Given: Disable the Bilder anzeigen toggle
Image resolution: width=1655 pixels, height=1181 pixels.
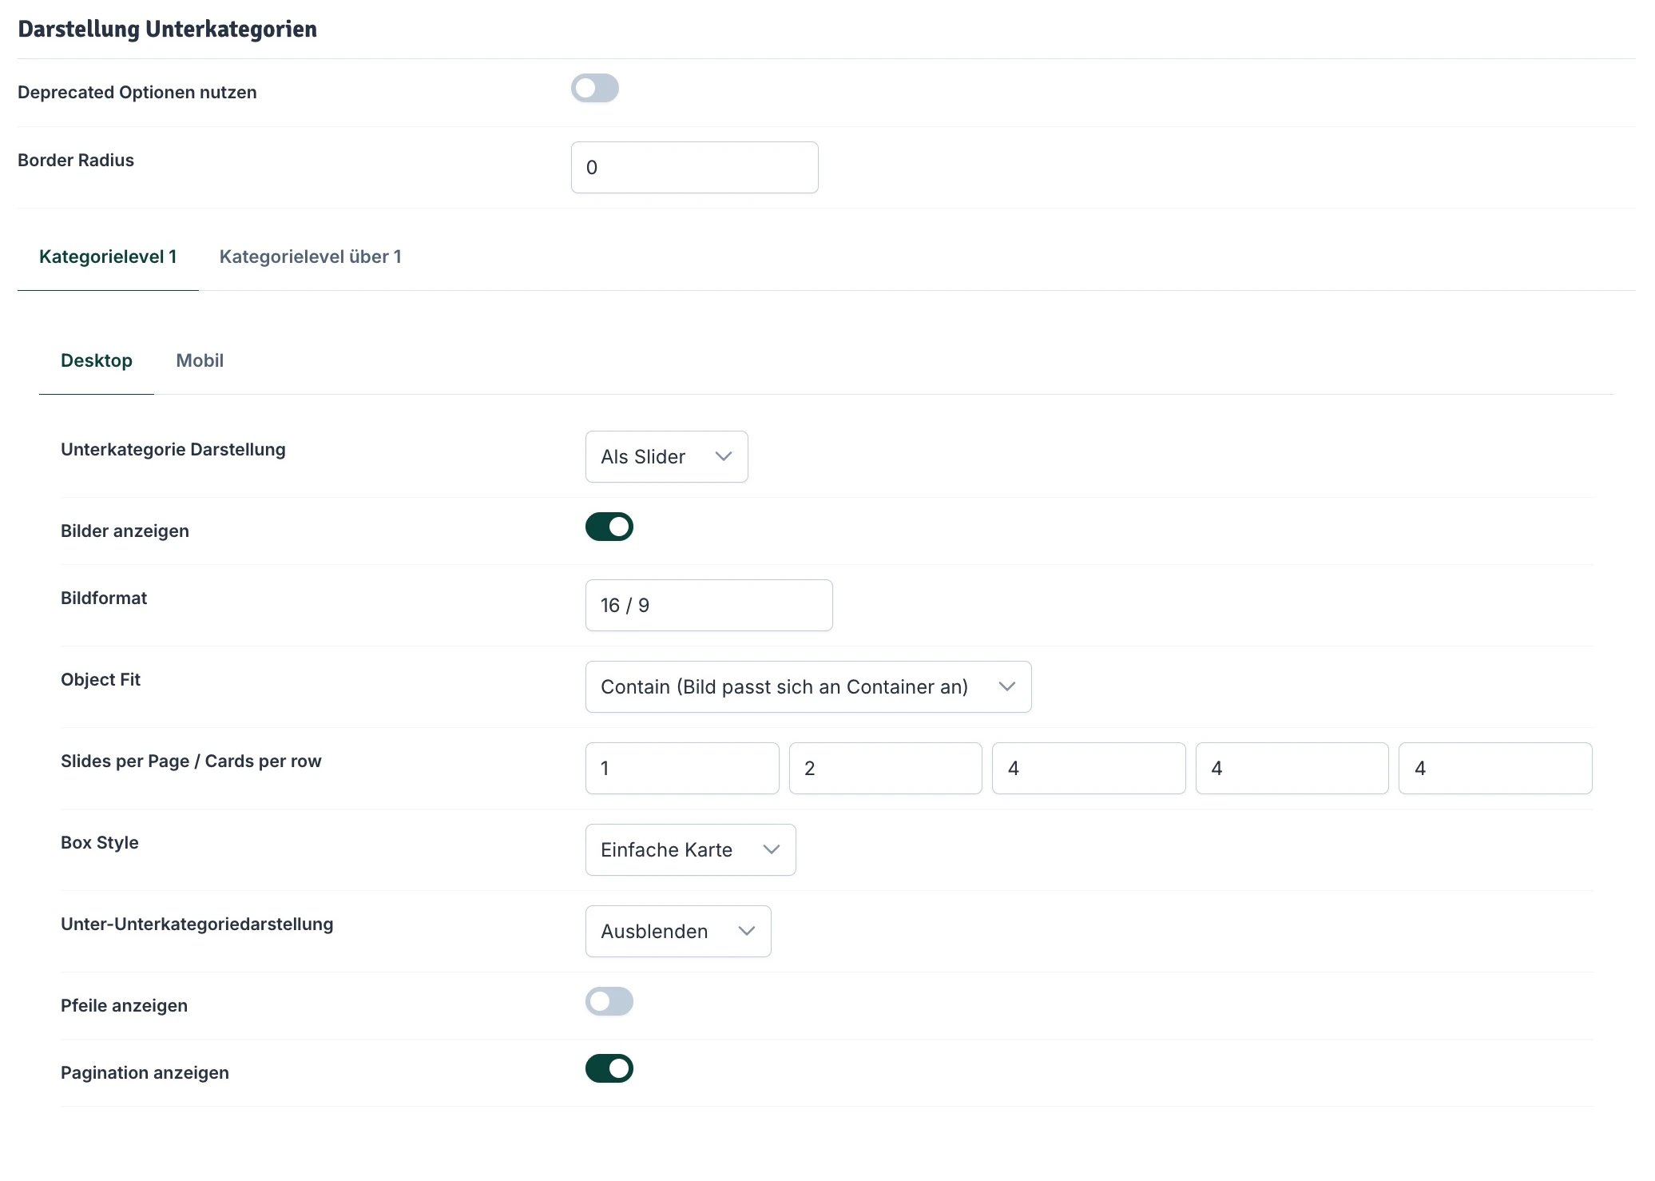Looking at the screenshot, I should [x=609, y=527].
